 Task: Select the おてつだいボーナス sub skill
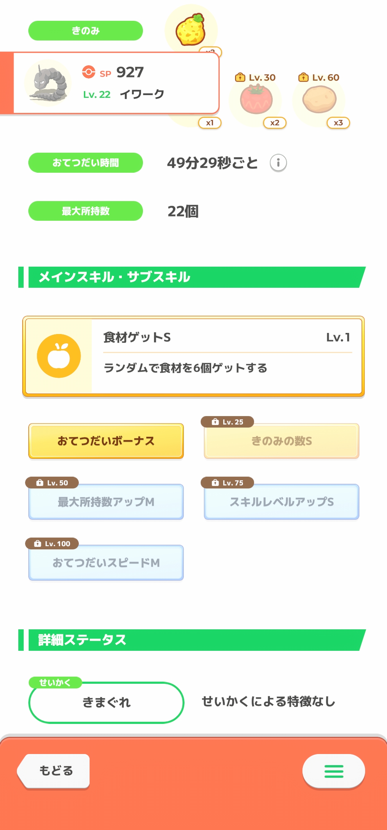(x=106, y=441)
